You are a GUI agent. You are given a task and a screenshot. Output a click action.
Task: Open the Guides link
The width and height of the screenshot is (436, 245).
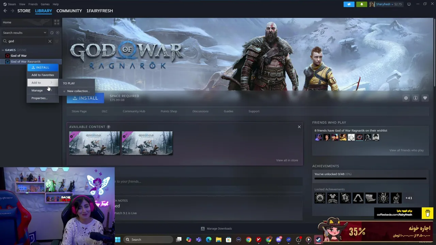pyautogui.click(x=229, y=111)
